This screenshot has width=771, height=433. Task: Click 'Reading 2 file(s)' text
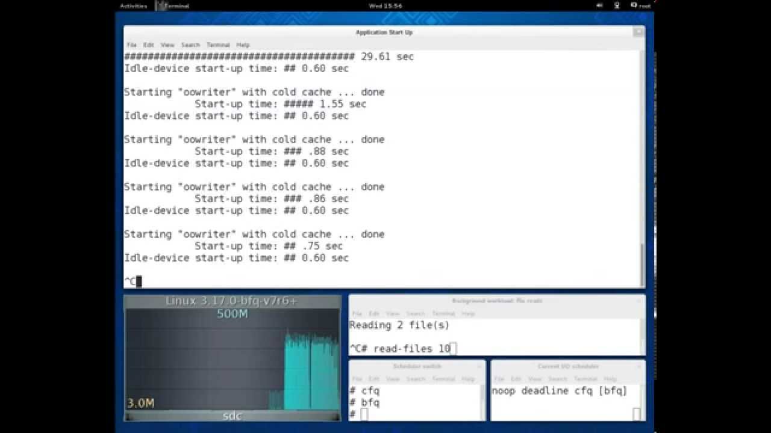pyautogui.click(x=399, y=325)
